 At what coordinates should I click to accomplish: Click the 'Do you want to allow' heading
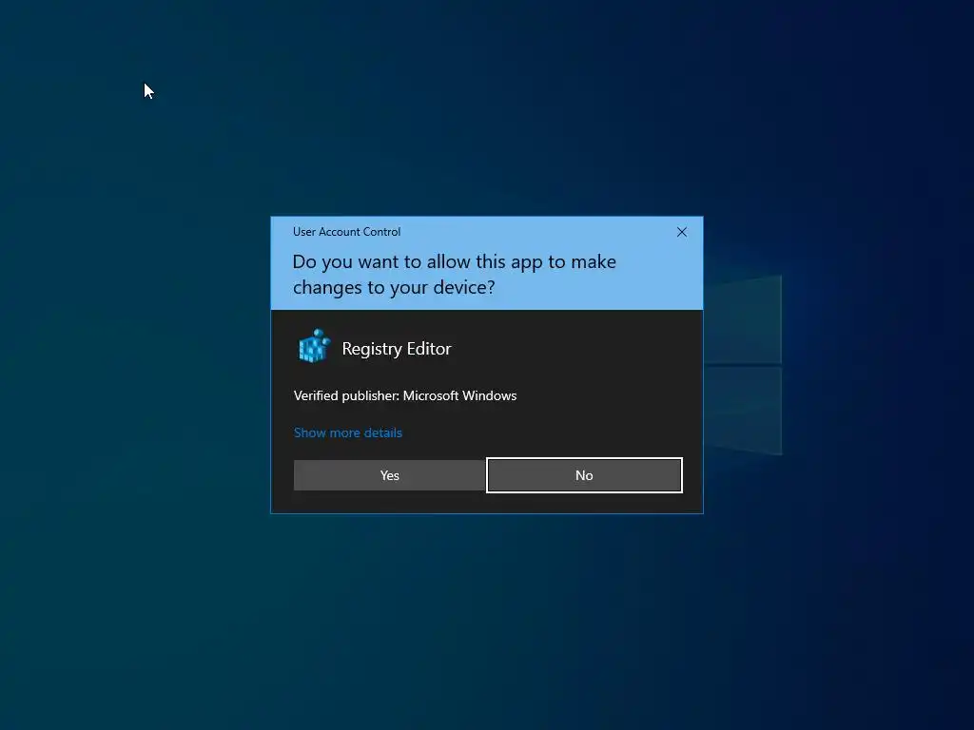[454, 275]
